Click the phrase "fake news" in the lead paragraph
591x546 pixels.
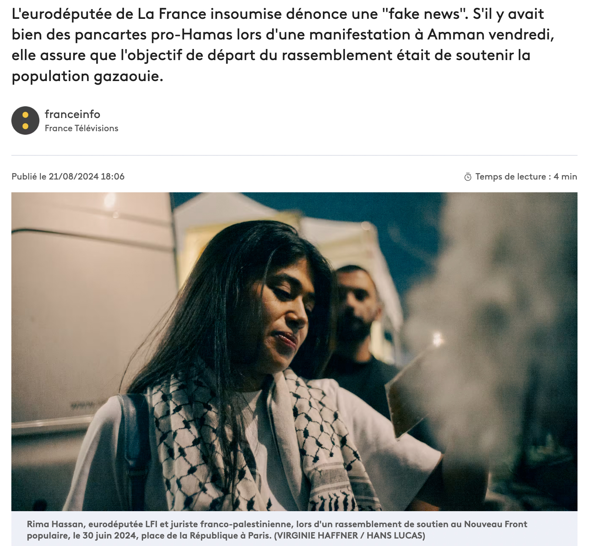[422, 14]
